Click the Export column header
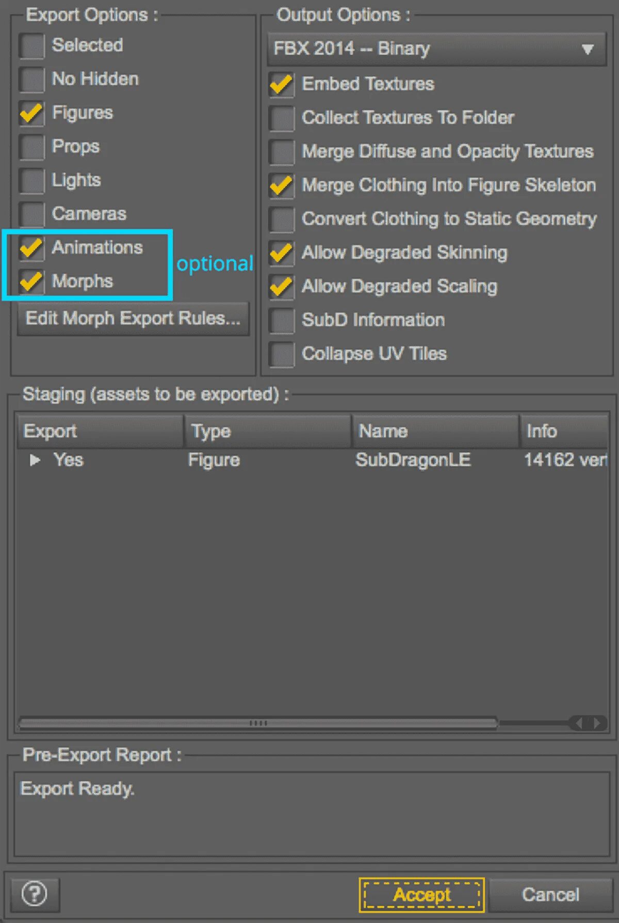Image resolution: width=619 pixels, height=923 pixels. (100, 431)
